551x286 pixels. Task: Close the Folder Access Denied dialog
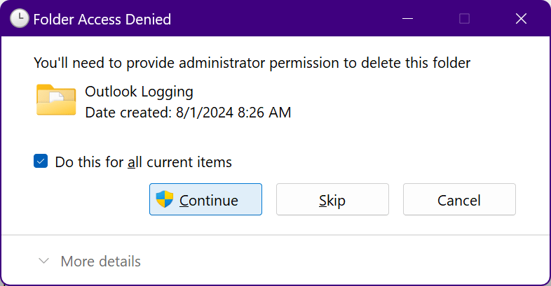click(521, 19)
